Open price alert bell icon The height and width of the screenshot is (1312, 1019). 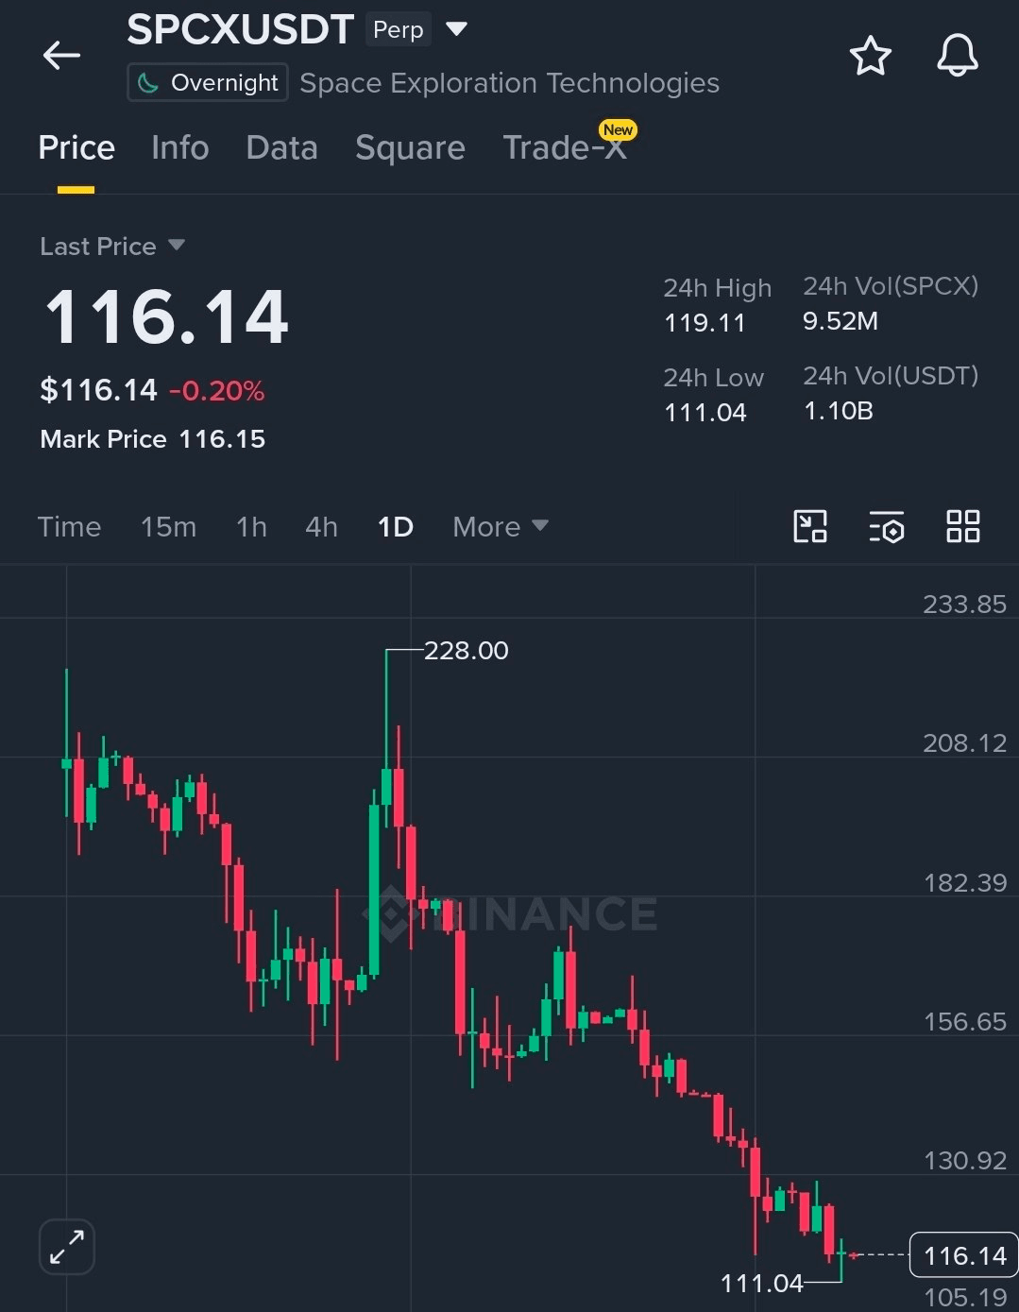pyautogui.click(x=957, y=56)
